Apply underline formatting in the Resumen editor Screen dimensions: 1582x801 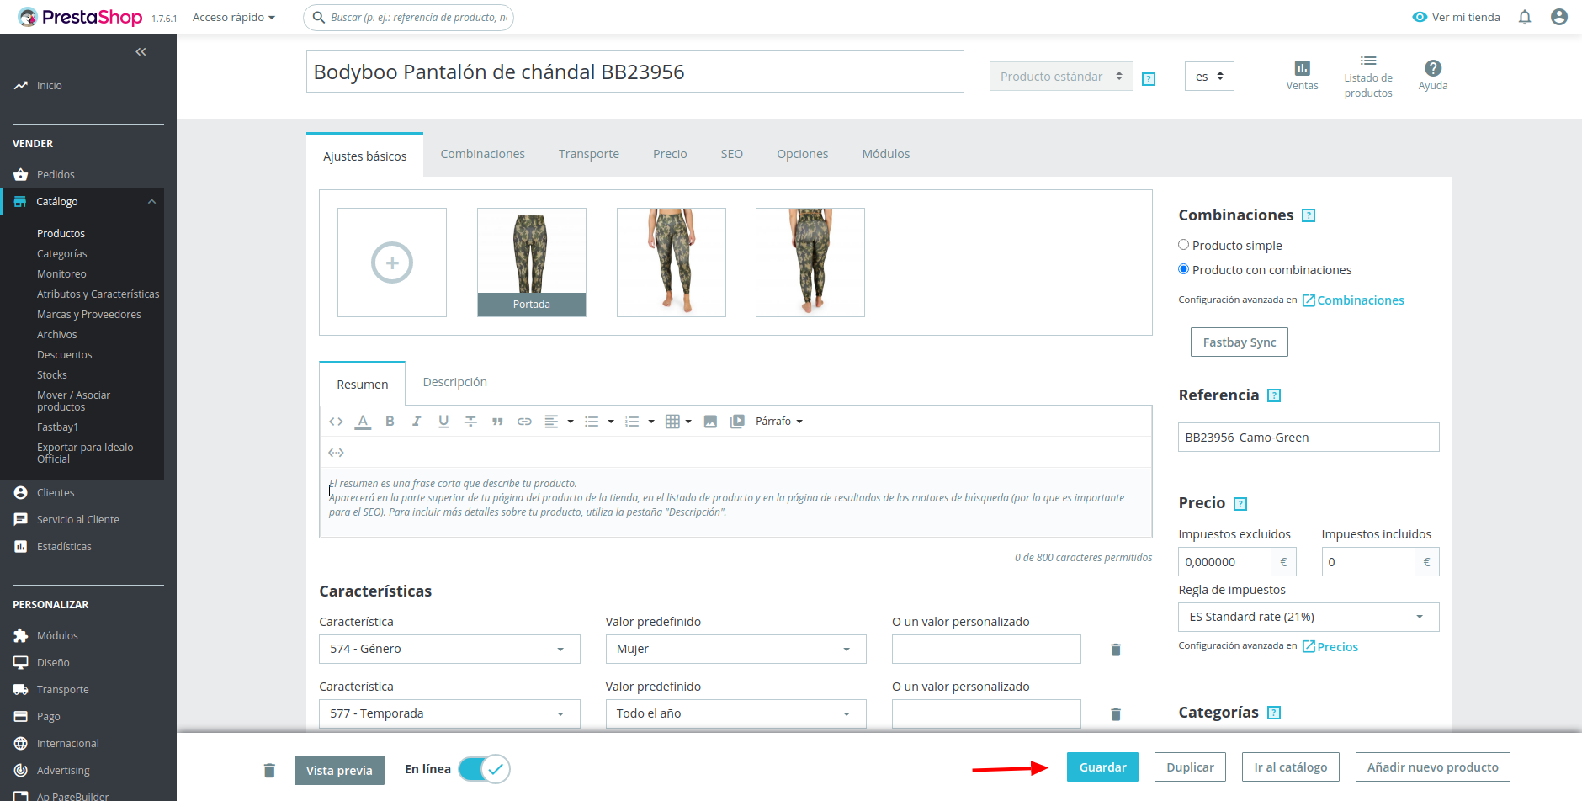(x=443, y=422)
